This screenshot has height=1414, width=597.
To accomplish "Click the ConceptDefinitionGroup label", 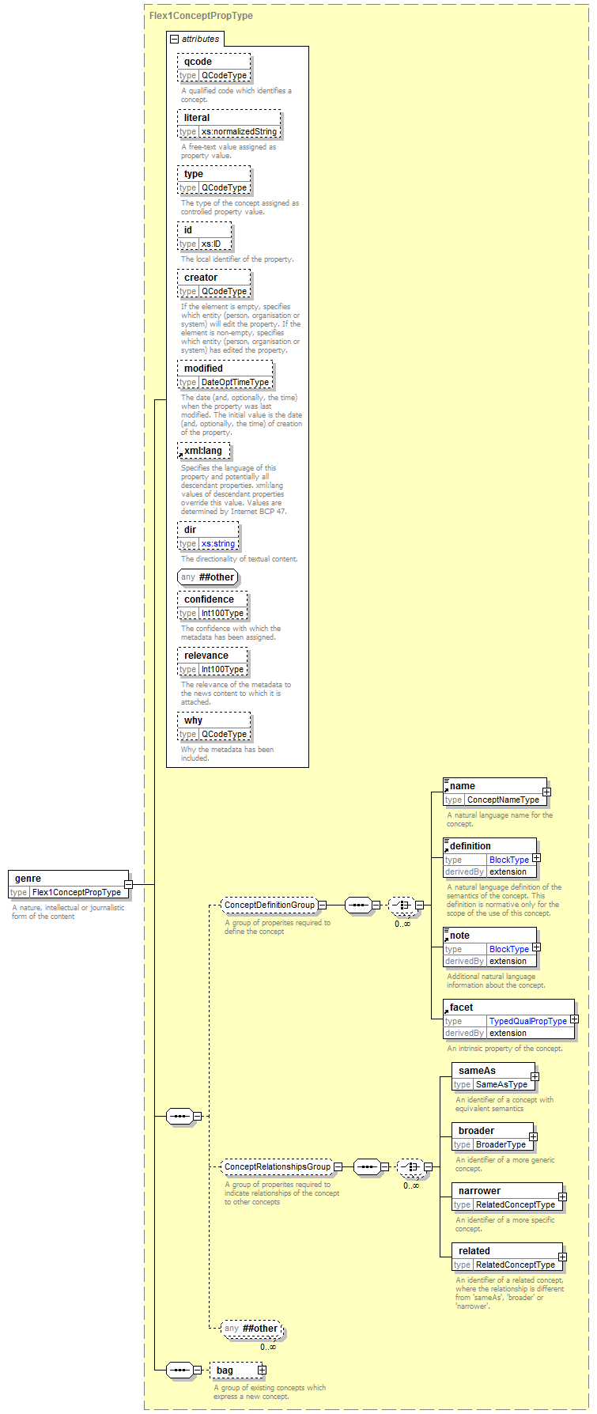I will [269, 905].
